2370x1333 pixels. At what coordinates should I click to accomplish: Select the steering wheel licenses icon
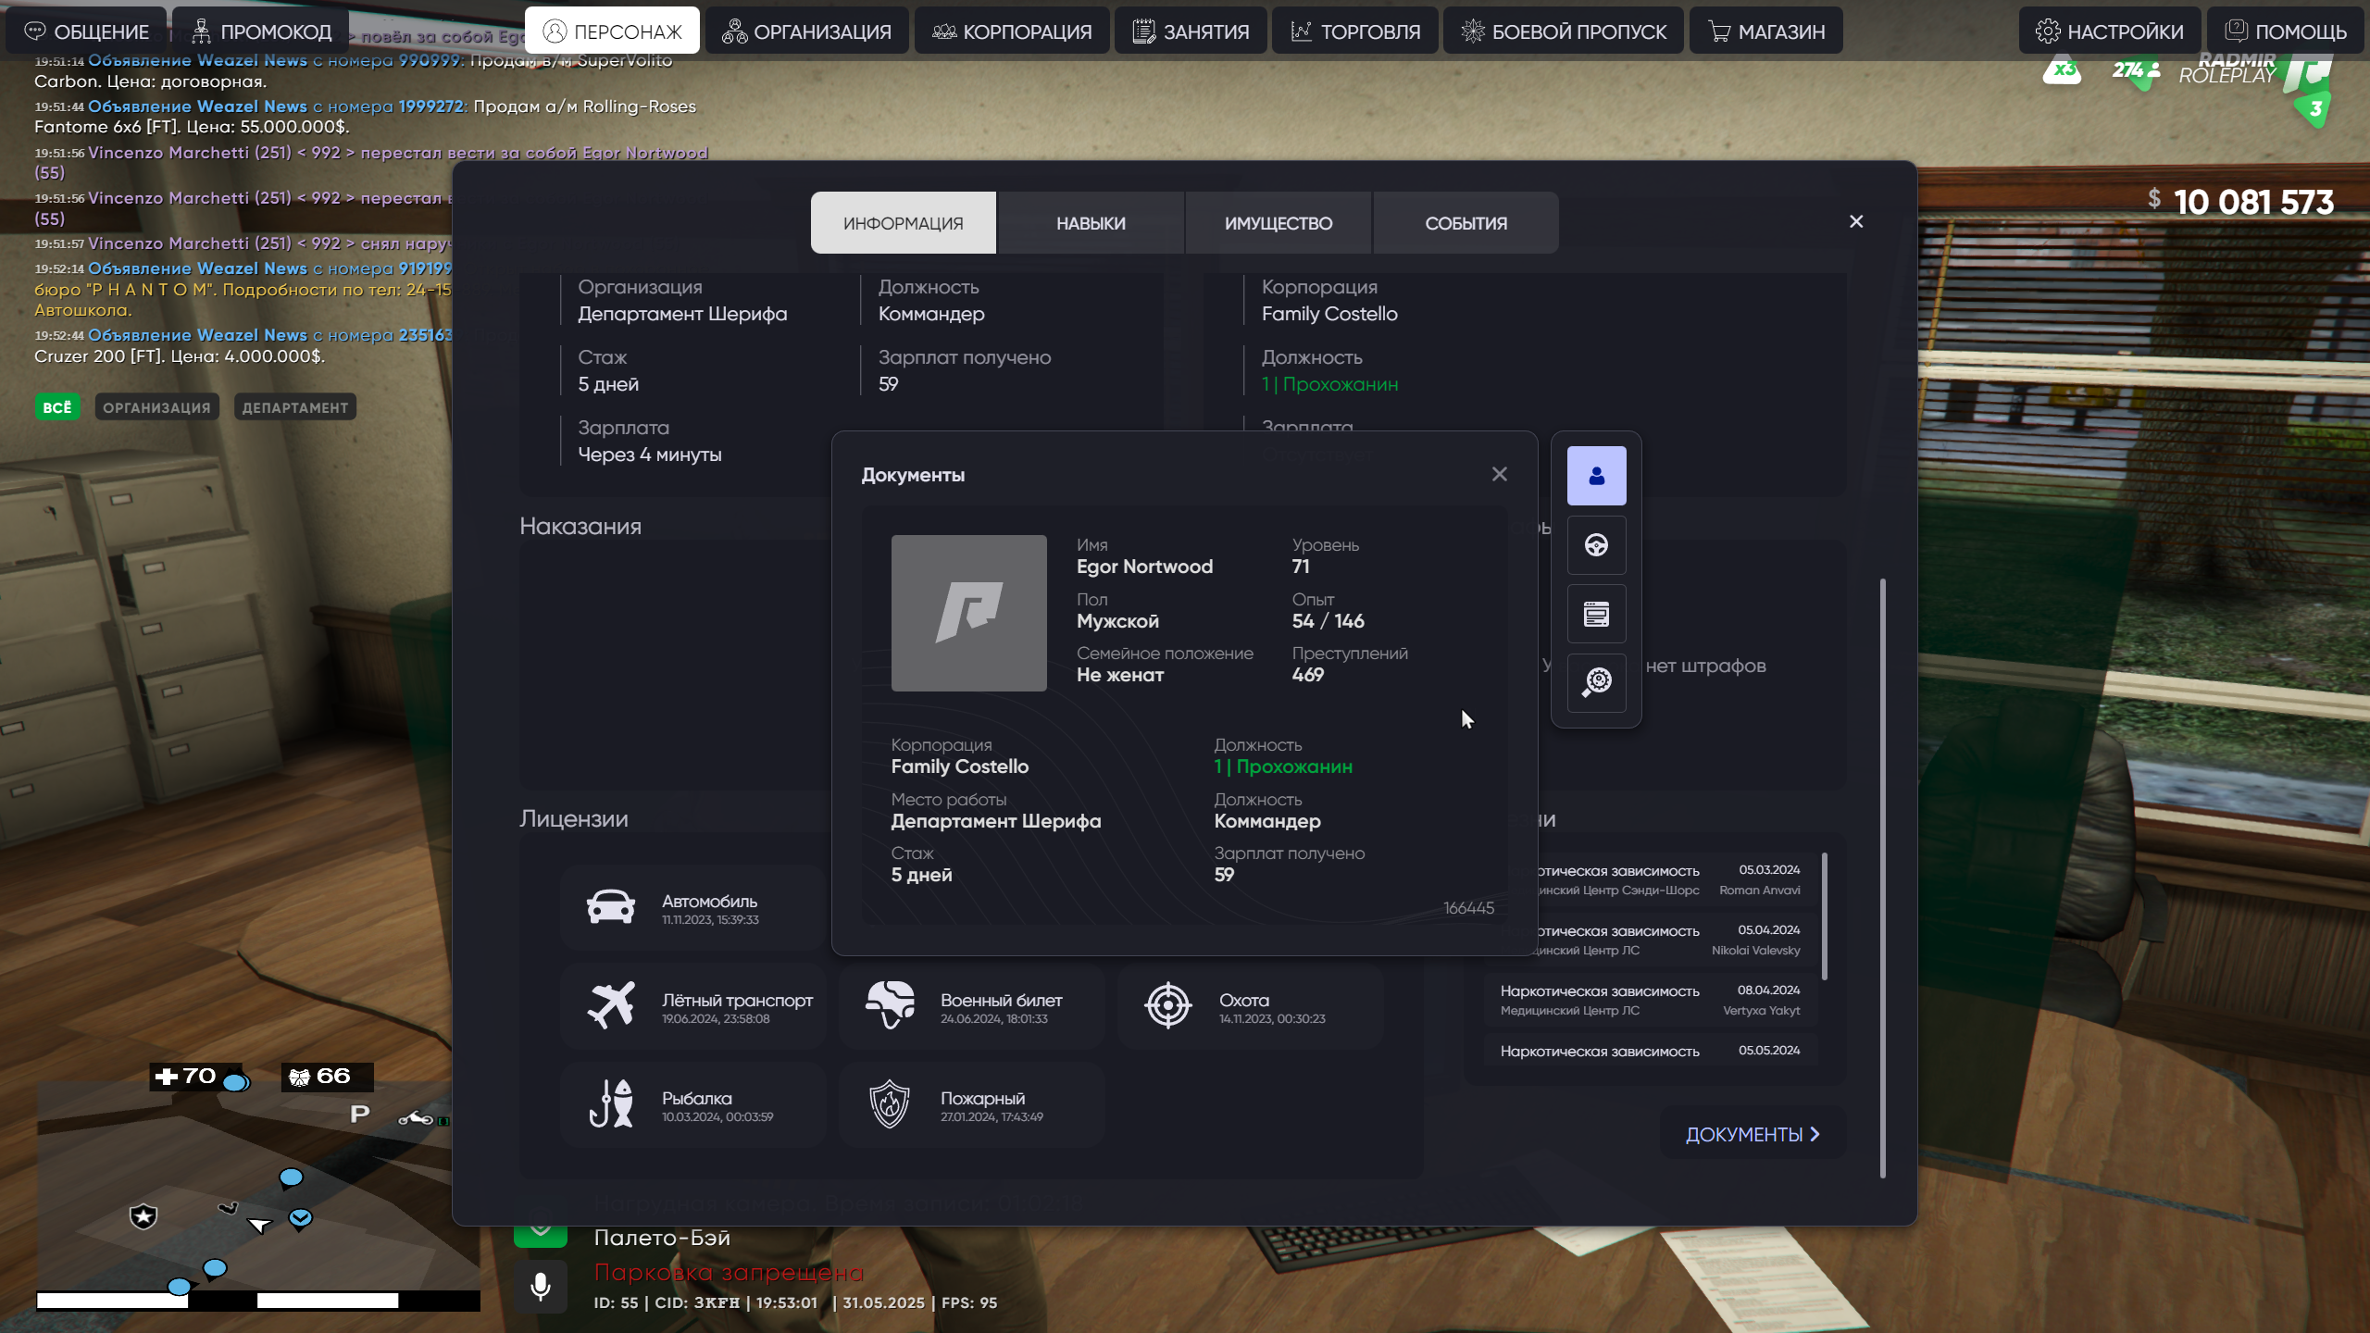tap(1597, 545)
